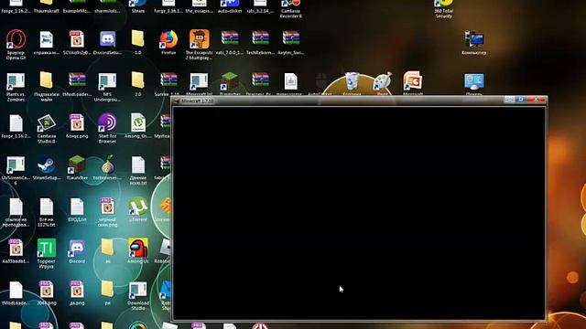
Task: Open the Всё на 112%.txt file
Action: tap(47, 207)
